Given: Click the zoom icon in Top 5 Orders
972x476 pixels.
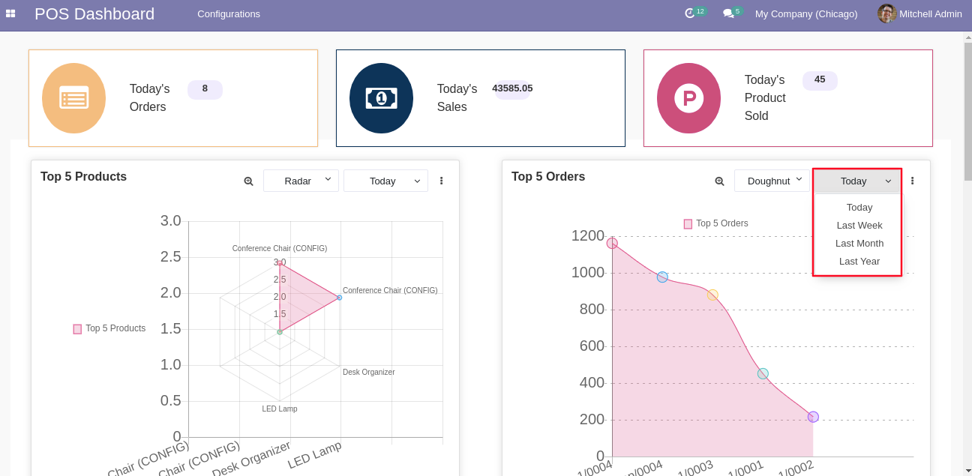Looking at the screenshot, I should point(719,181).
